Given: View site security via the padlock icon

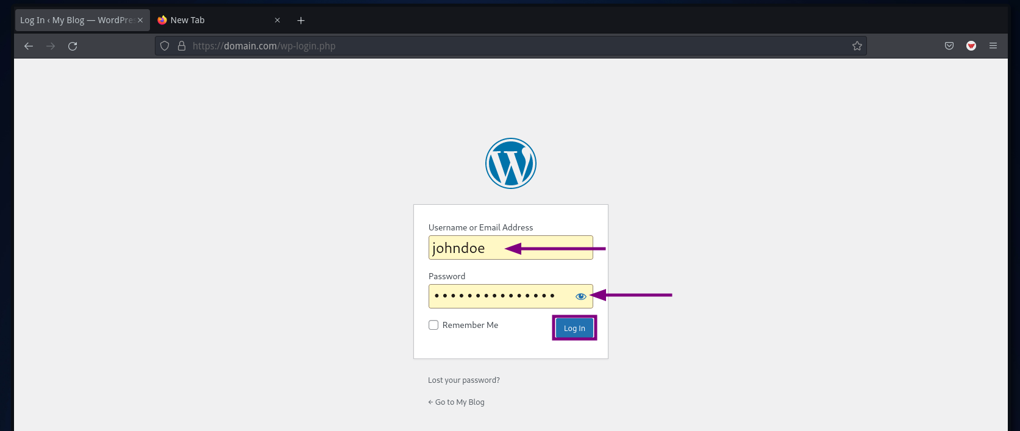Looking at the screenshot, I should pos(182,46).
